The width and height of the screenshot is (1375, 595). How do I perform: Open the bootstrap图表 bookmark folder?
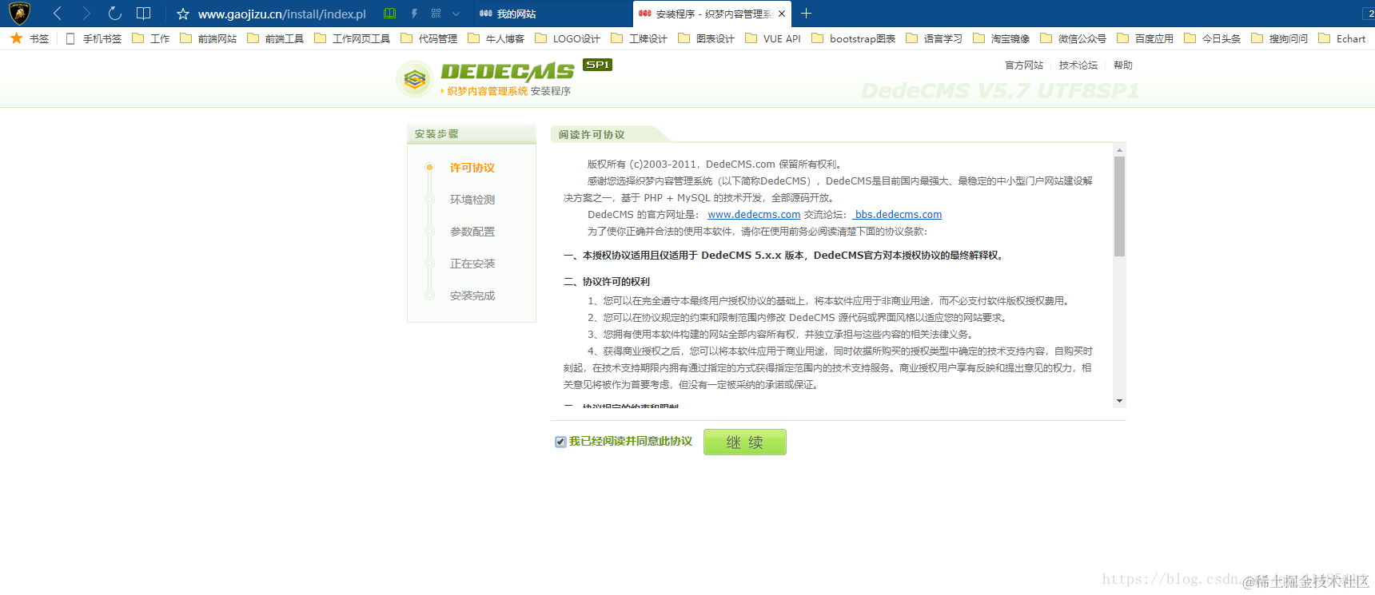point(854,38)
